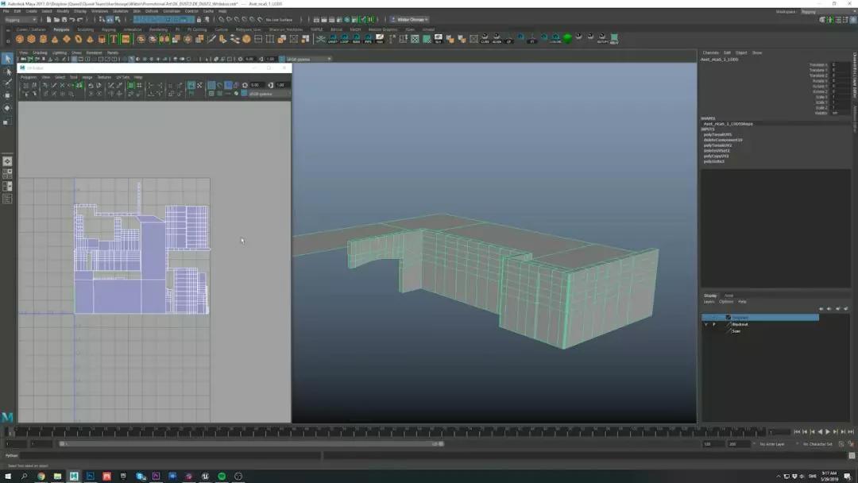858x483 pixels.
Task: Toggle visibility of the Blockout layer
Action: 705,324
